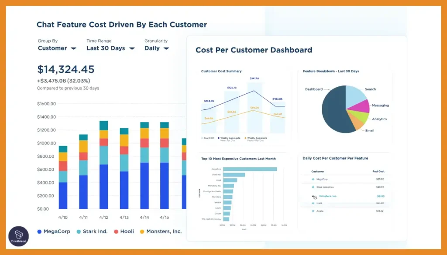Click the Hooli red legend dot
The width and height of the screenshot is (447, 255).
(x=116, y=231)
